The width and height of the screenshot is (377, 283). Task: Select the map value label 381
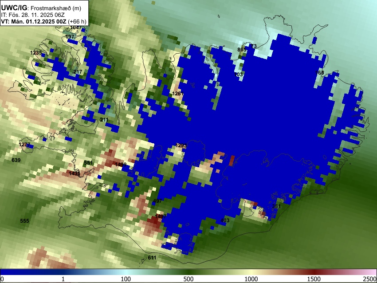[276, 206]
